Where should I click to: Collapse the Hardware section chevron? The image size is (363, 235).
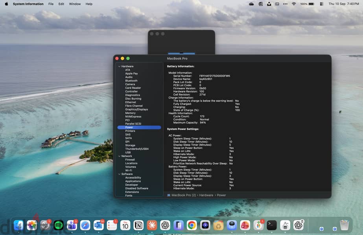(x=119, y=66)
